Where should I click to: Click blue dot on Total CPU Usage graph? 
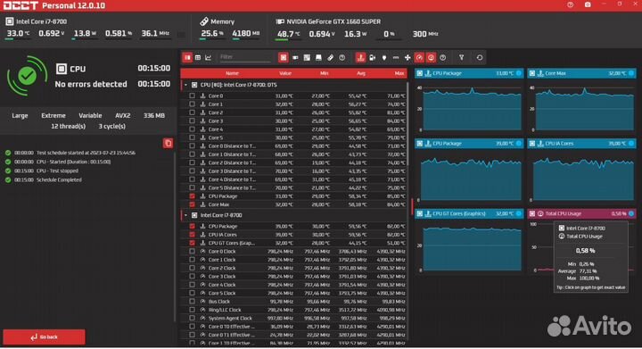631,213
